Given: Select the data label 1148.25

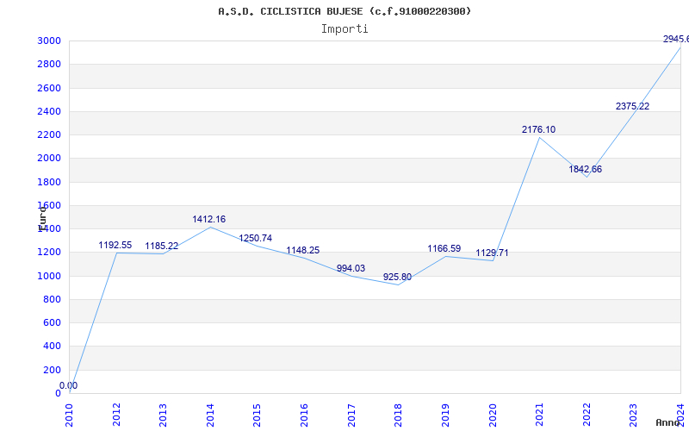Looking at the screenshot, I should point(303,250).
